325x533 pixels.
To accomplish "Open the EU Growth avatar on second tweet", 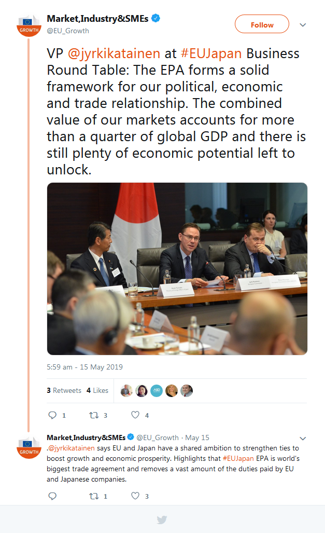I will pos(30,446).
